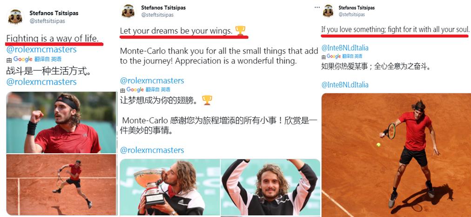Click the trophy emoji after 'your wings.'
471x217 pixels.
pos(240,30)
